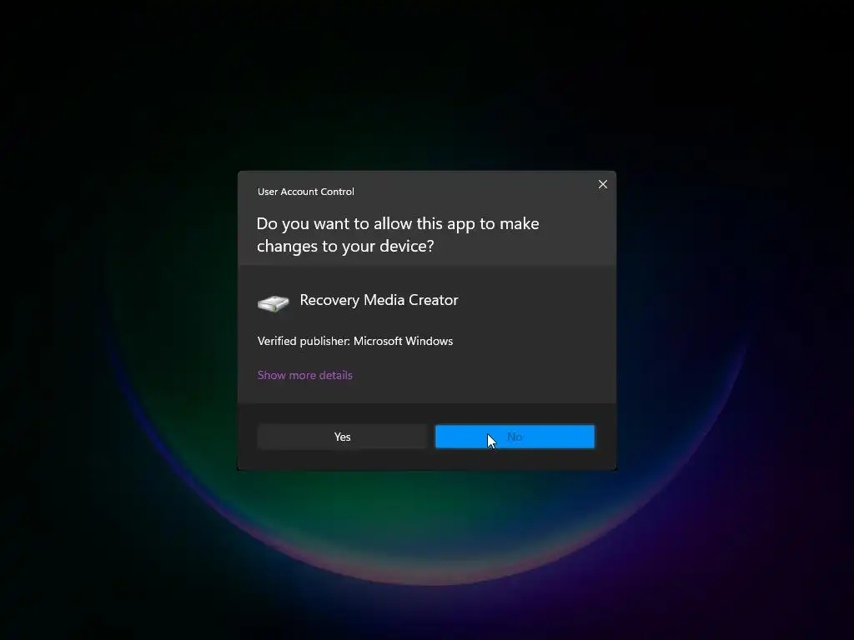This screenshot has height=640, width=854.
Task: Click the 'Do you want to allow' question
Action: tap(398, 234)
